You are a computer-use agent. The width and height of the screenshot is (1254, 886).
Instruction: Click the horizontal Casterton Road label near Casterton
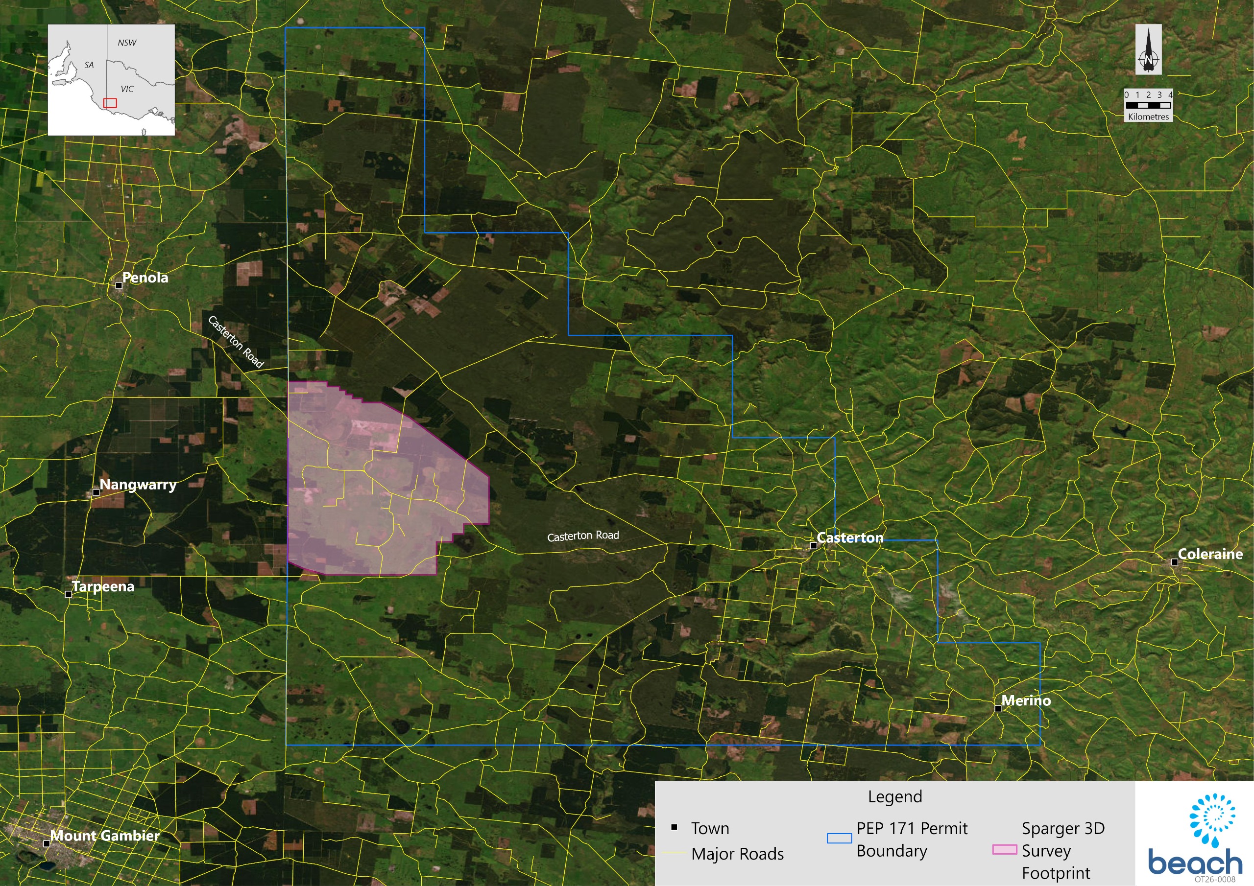click(x=583, y=536)
